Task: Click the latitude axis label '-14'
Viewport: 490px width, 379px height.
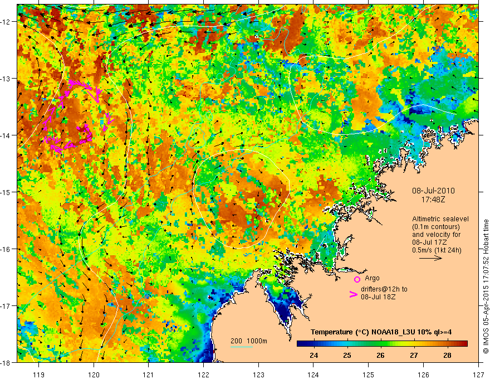Action: pyautogui.click(x=6, y=135)
